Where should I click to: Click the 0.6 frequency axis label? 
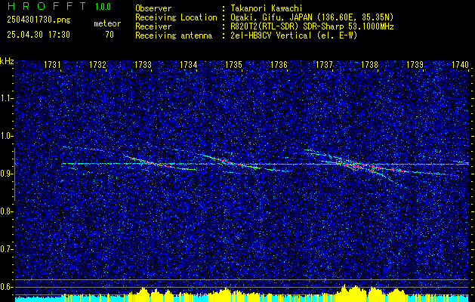[x=6, y=287]
